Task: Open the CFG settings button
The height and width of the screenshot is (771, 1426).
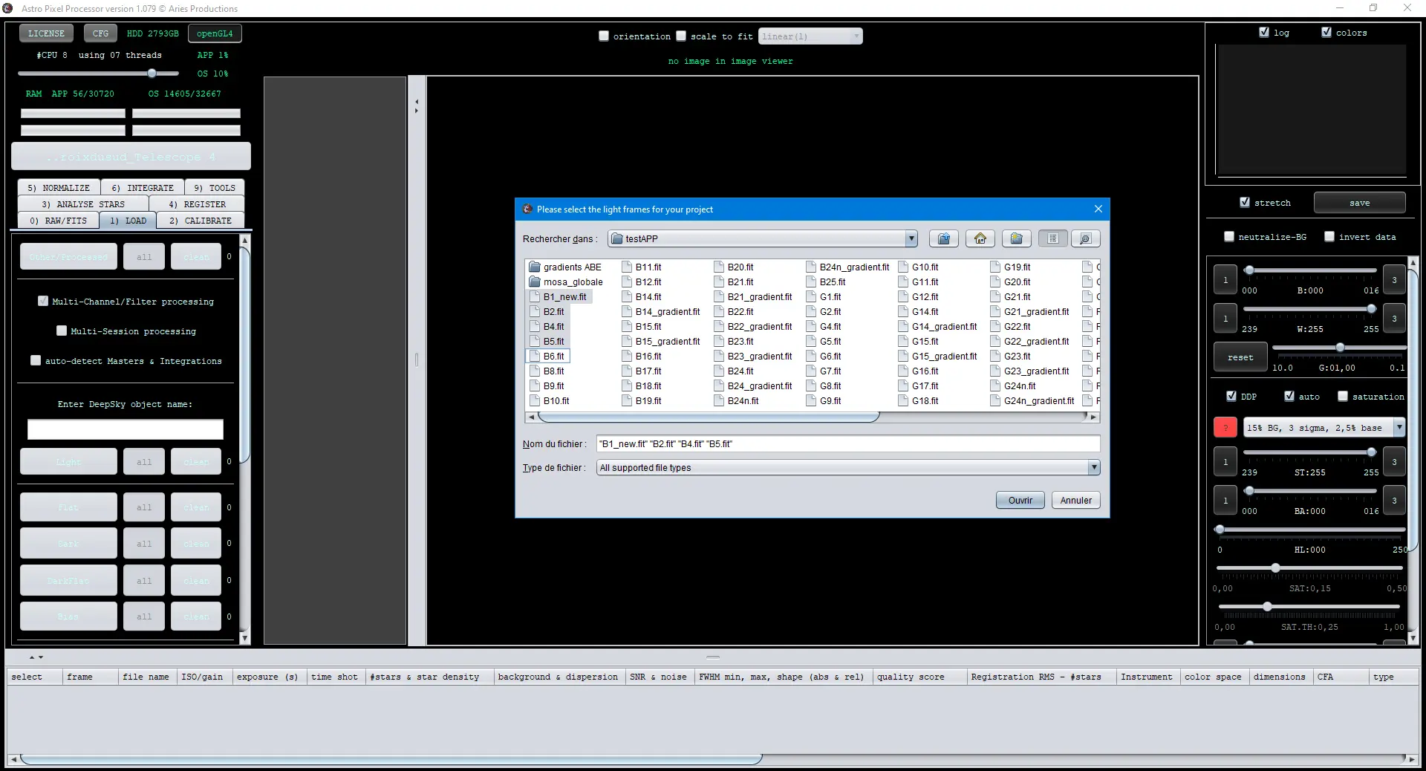Action: tap(100, 33)
